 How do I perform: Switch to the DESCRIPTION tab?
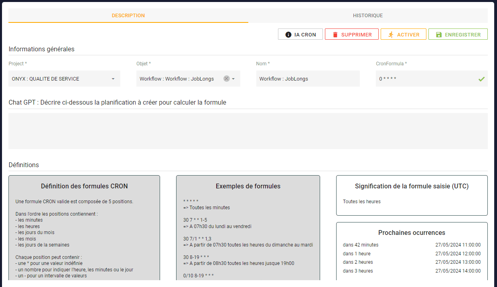click(x=128, y=16)
